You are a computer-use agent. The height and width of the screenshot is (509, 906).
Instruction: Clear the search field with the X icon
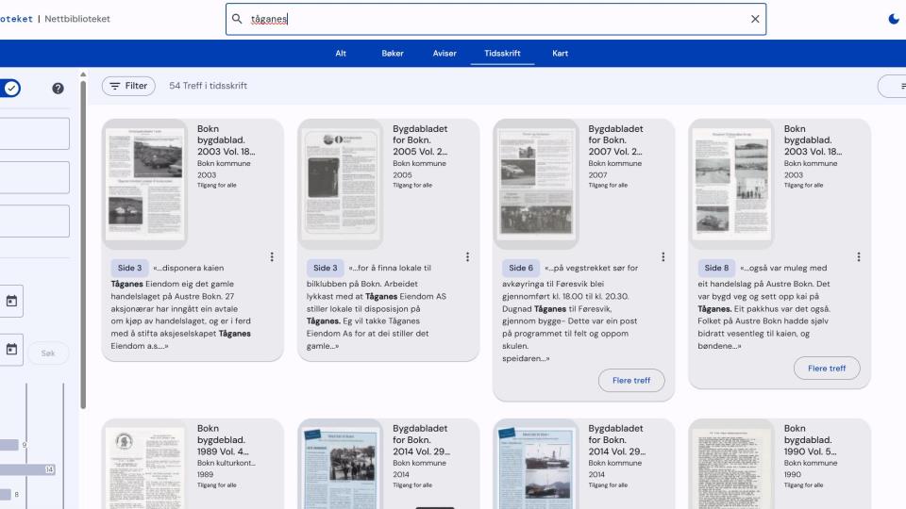pos(754,19)
